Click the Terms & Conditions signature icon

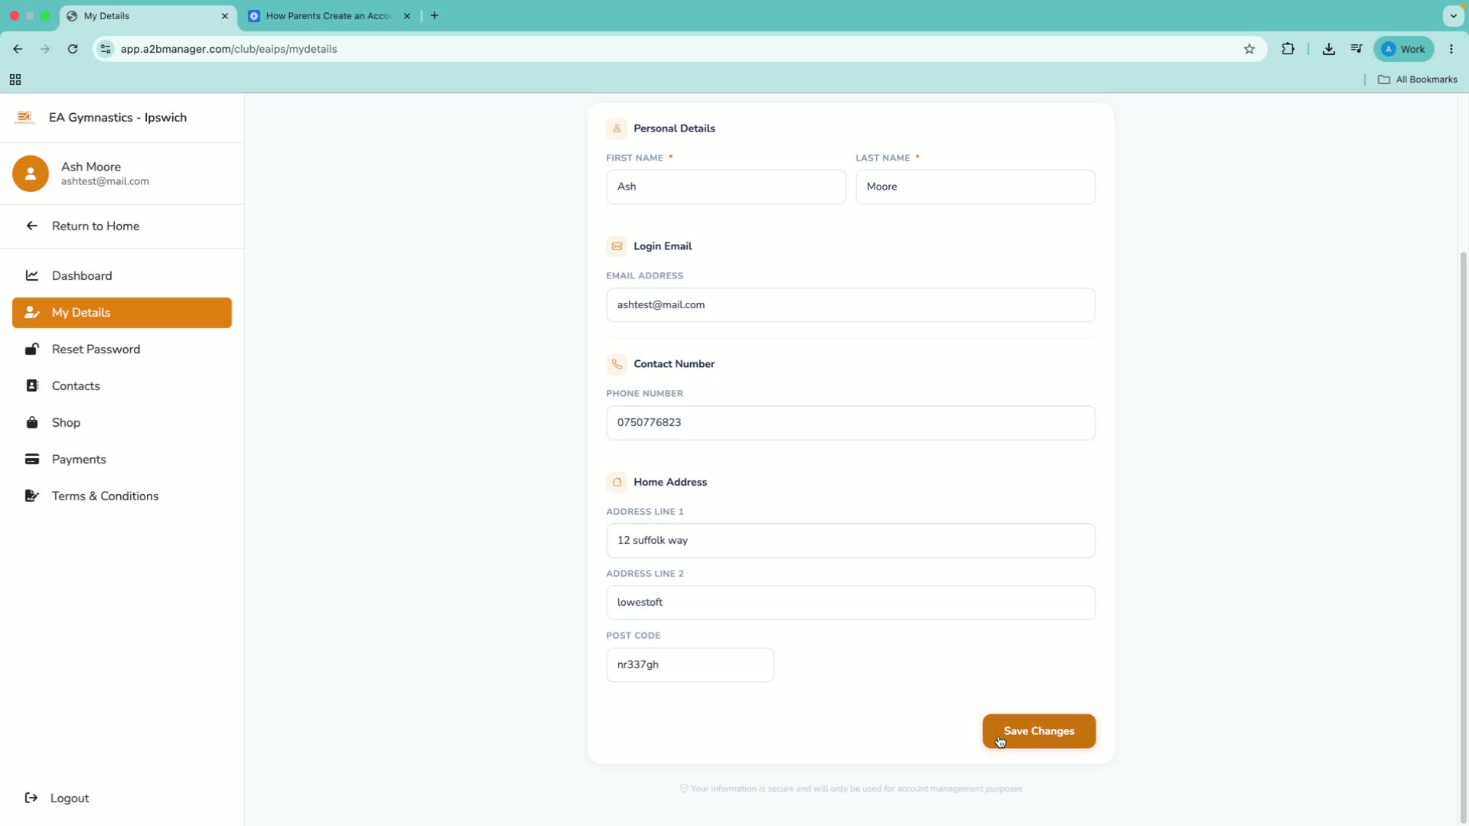pos(31,496)
